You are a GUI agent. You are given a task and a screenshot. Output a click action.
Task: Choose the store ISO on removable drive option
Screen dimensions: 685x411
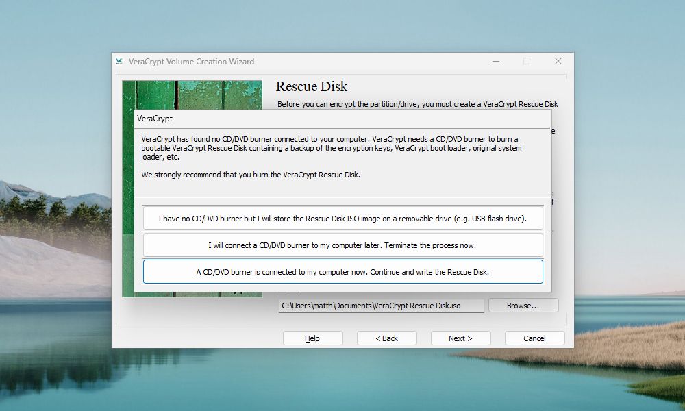(x=342, y=218)
